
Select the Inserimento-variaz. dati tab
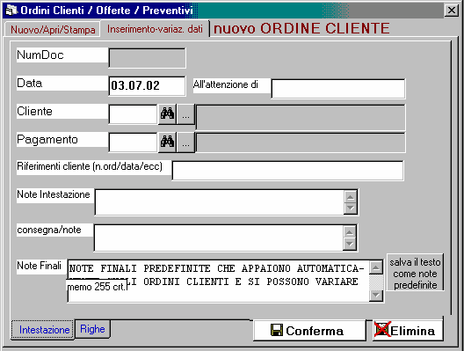[155, 29]
